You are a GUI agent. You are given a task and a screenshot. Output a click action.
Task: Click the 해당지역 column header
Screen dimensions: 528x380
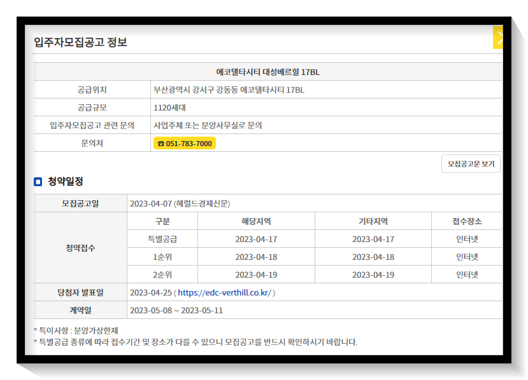(x=256, y=221)
